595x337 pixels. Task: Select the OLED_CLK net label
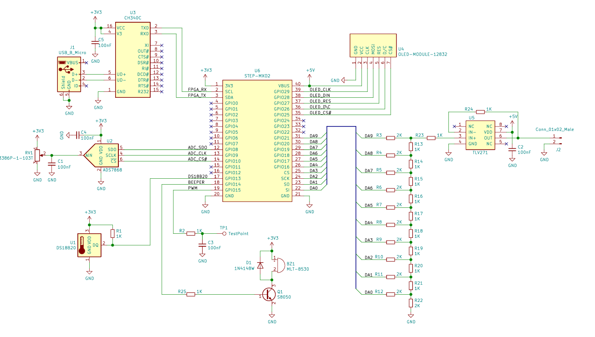pyautogui.click(x=320, y=90)
